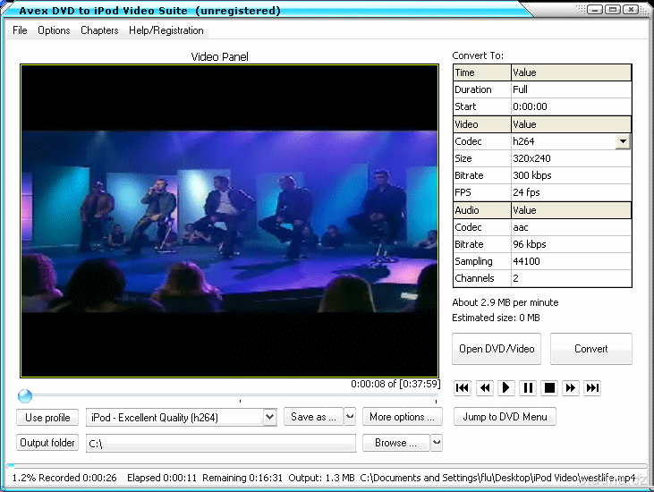Stop the video playback
Viewport: 654px width, 492px height.
coord(550,387)
